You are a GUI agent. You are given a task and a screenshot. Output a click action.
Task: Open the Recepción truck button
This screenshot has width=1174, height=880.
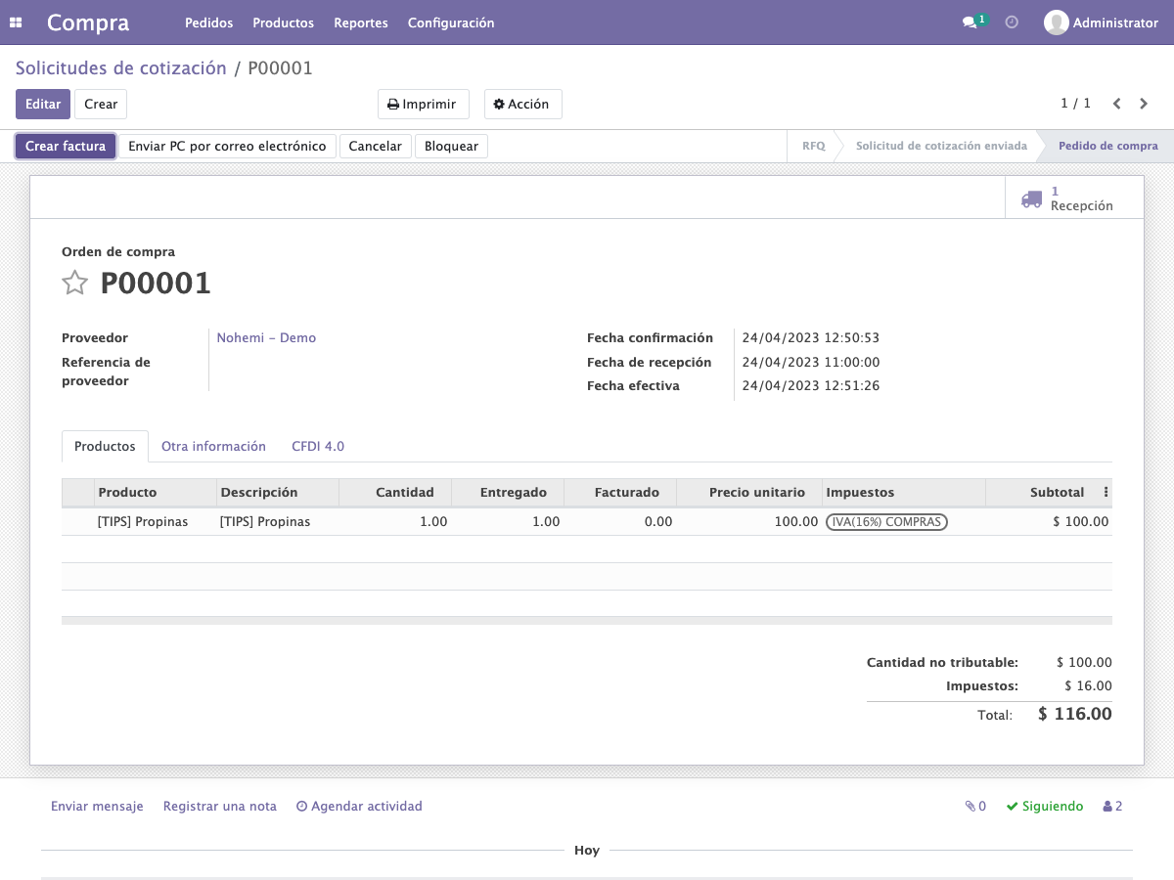point(1074,198)
